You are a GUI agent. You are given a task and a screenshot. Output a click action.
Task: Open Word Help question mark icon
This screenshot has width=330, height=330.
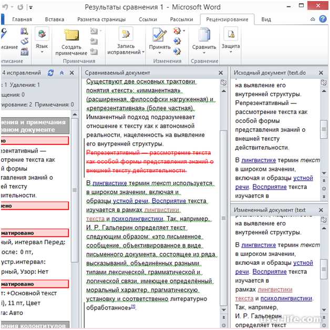(323, 19)
